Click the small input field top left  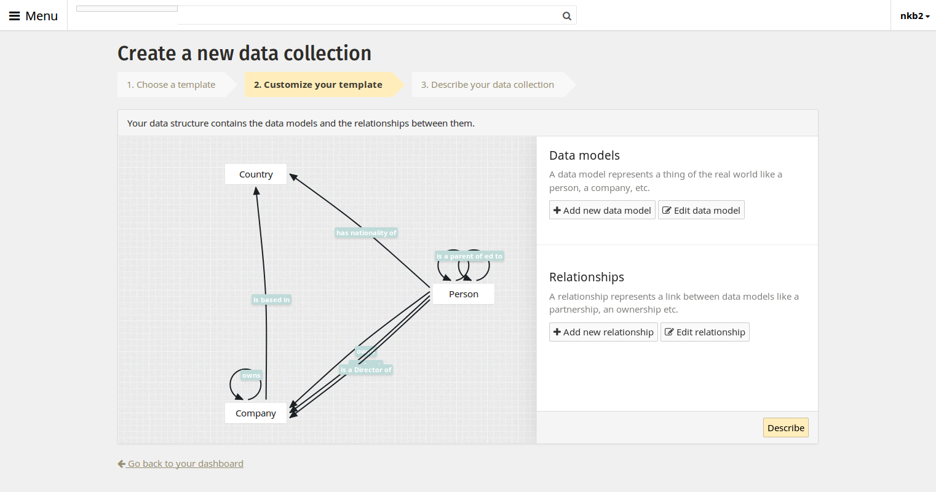[x=126, y=8]
